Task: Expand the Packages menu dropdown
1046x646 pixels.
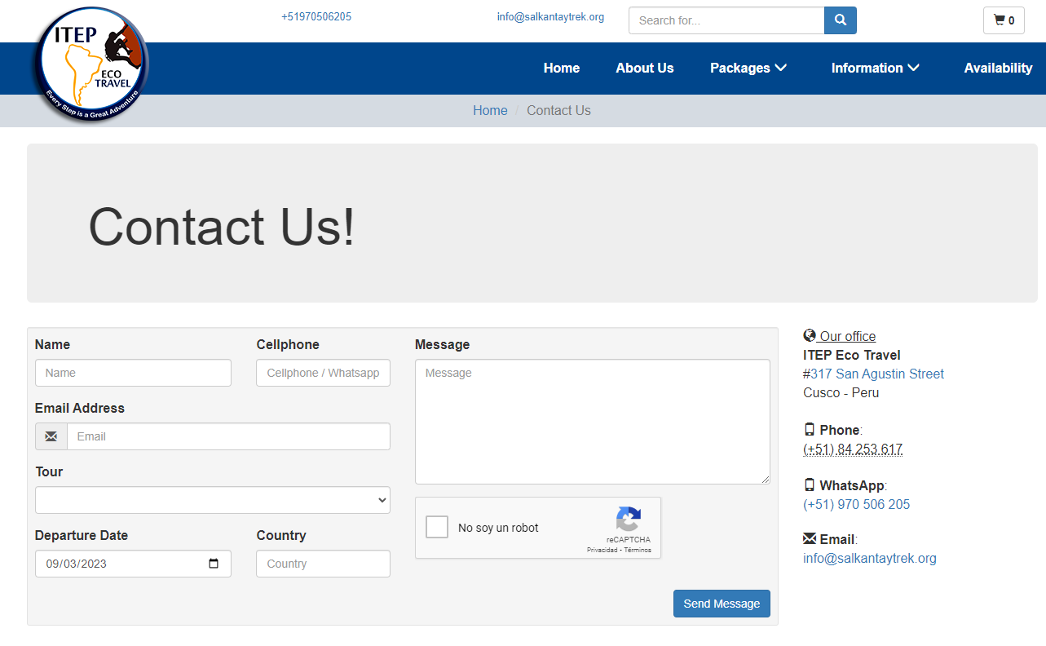Action: pos(748,68)
